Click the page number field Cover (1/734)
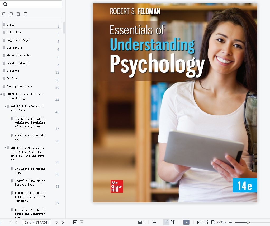 (x=36, y=222)
